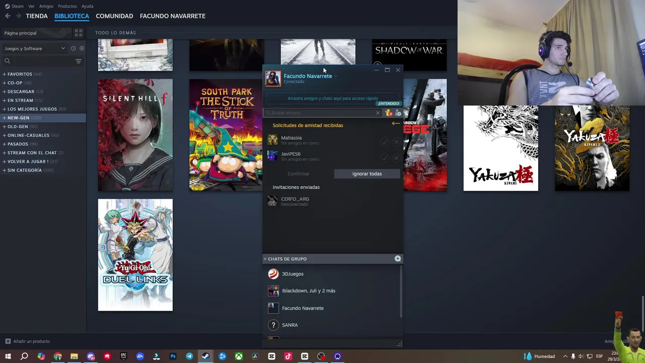
Task: Collapse CHATS DE GRUPO section
Action: (x=265, y=259)
